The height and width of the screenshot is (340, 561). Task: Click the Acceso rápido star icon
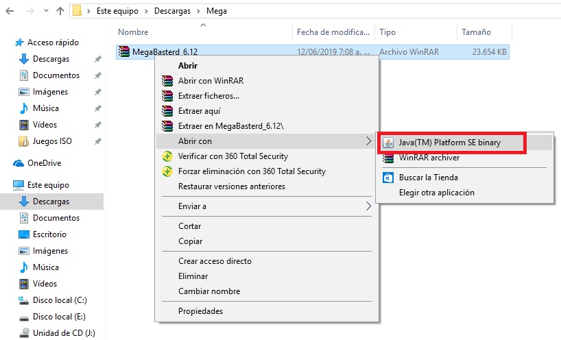click(19, 42)
